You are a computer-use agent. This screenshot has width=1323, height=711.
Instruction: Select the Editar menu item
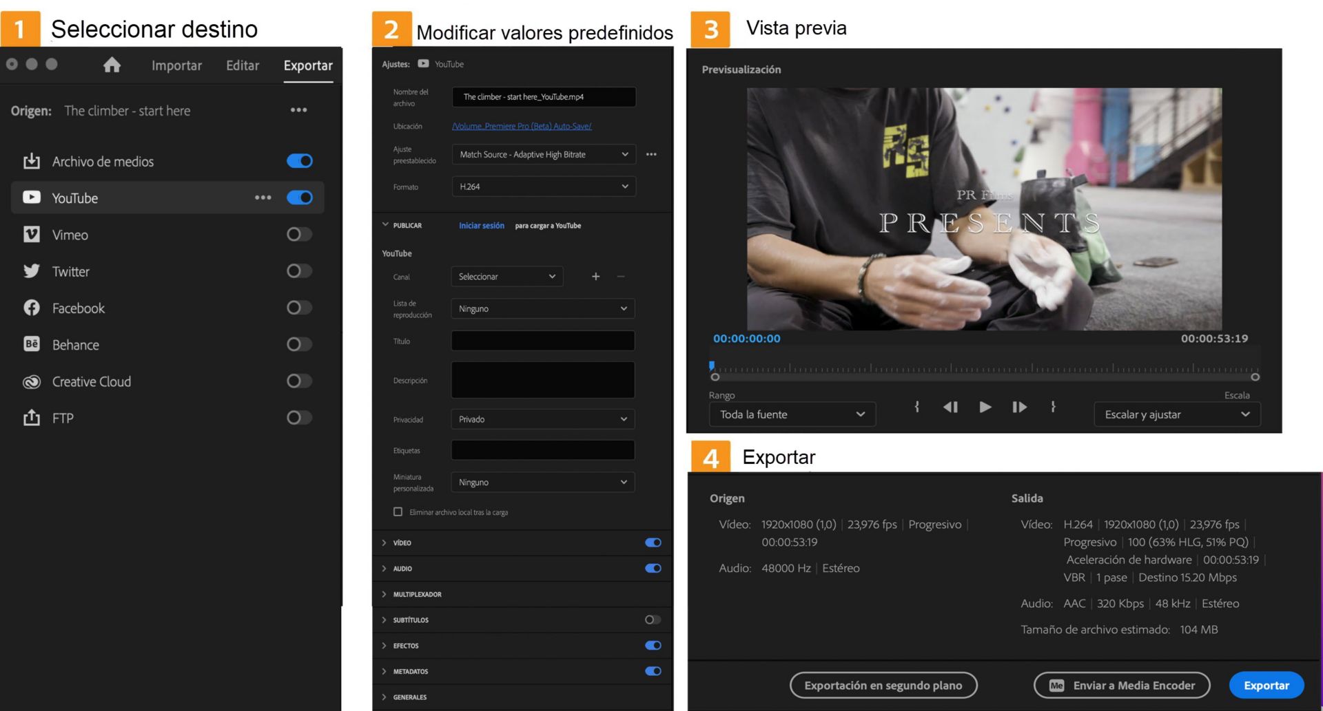(x=243, y=65)
